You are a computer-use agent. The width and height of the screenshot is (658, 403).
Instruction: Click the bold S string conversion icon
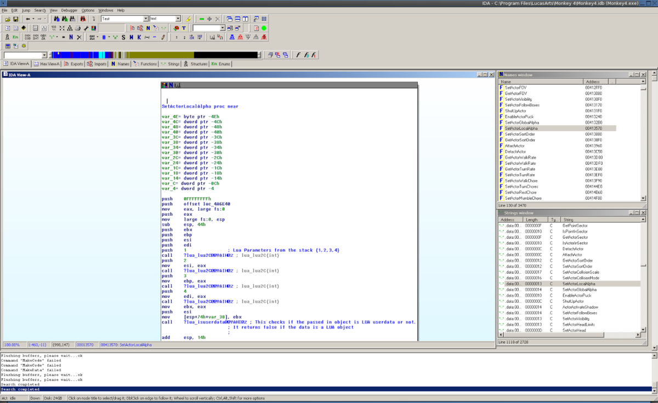(123, 37)
